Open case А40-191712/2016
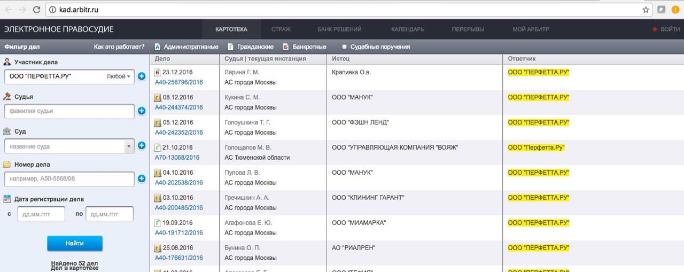Image resolution: width=684 pixels, height=272 pixels. [179, 233]
